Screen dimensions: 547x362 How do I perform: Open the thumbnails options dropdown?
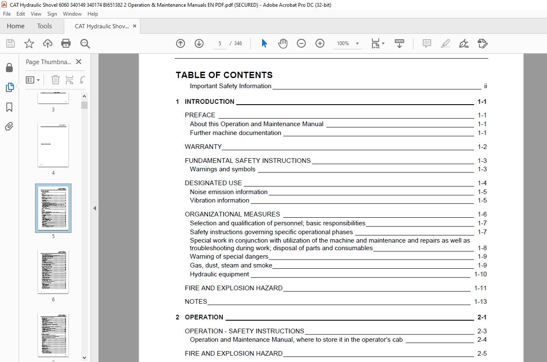click(33, 80)
